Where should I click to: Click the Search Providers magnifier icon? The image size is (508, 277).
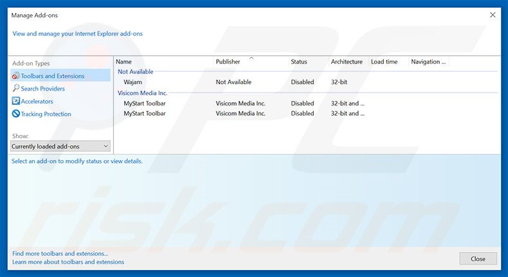click(x=15, y=88)
